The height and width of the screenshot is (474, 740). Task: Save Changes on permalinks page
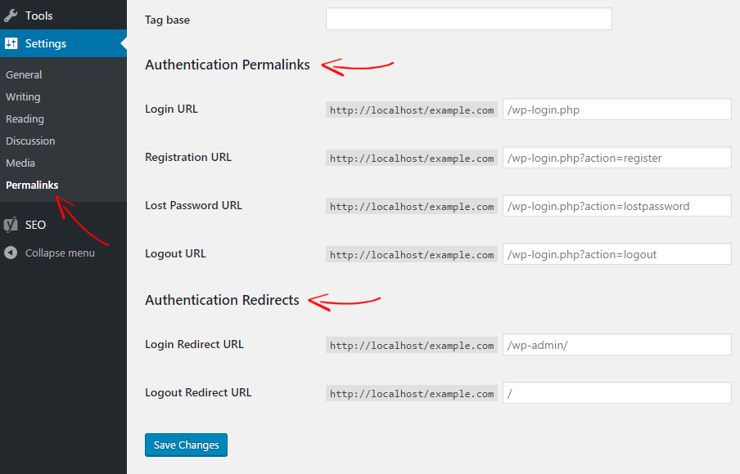click(186, 445)
